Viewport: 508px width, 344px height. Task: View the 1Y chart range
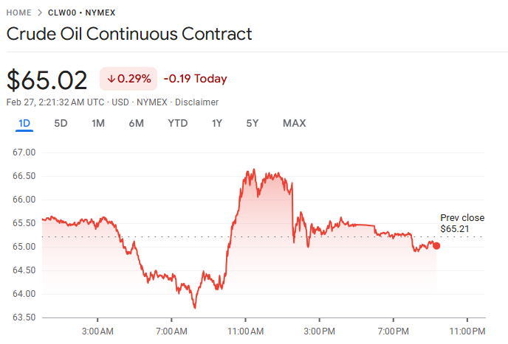216,123
